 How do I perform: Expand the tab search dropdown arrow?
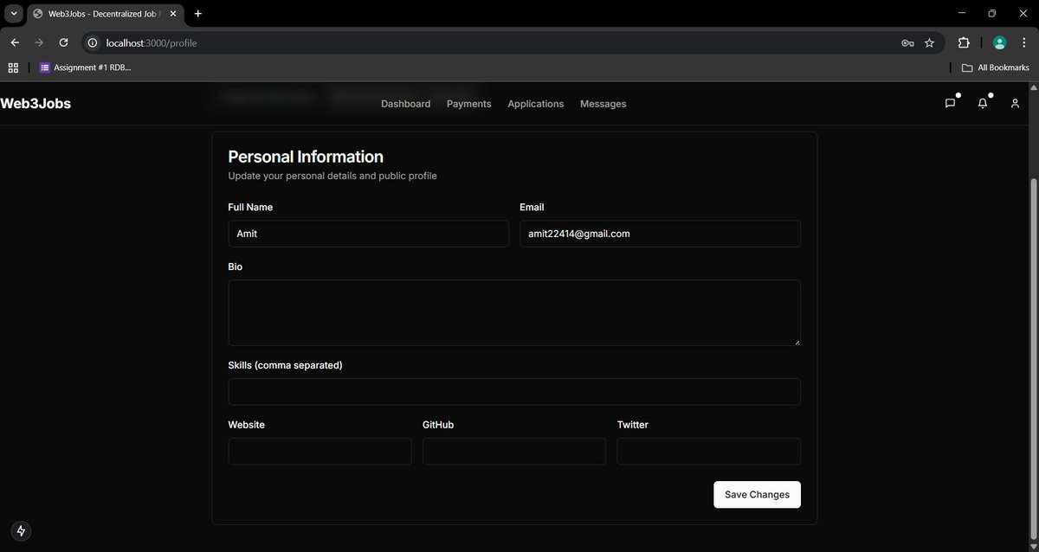14,14
